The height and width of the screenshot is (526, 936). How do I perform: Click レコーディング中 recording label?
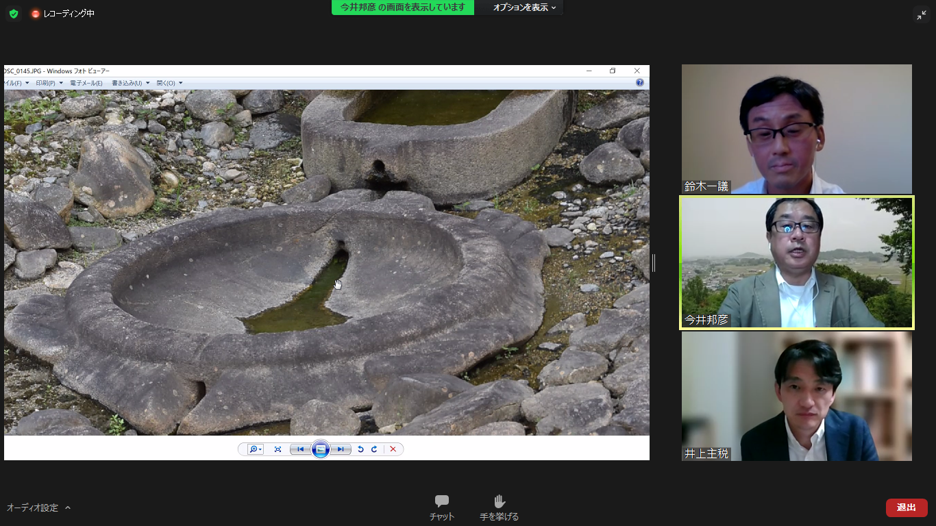point(68,14)
